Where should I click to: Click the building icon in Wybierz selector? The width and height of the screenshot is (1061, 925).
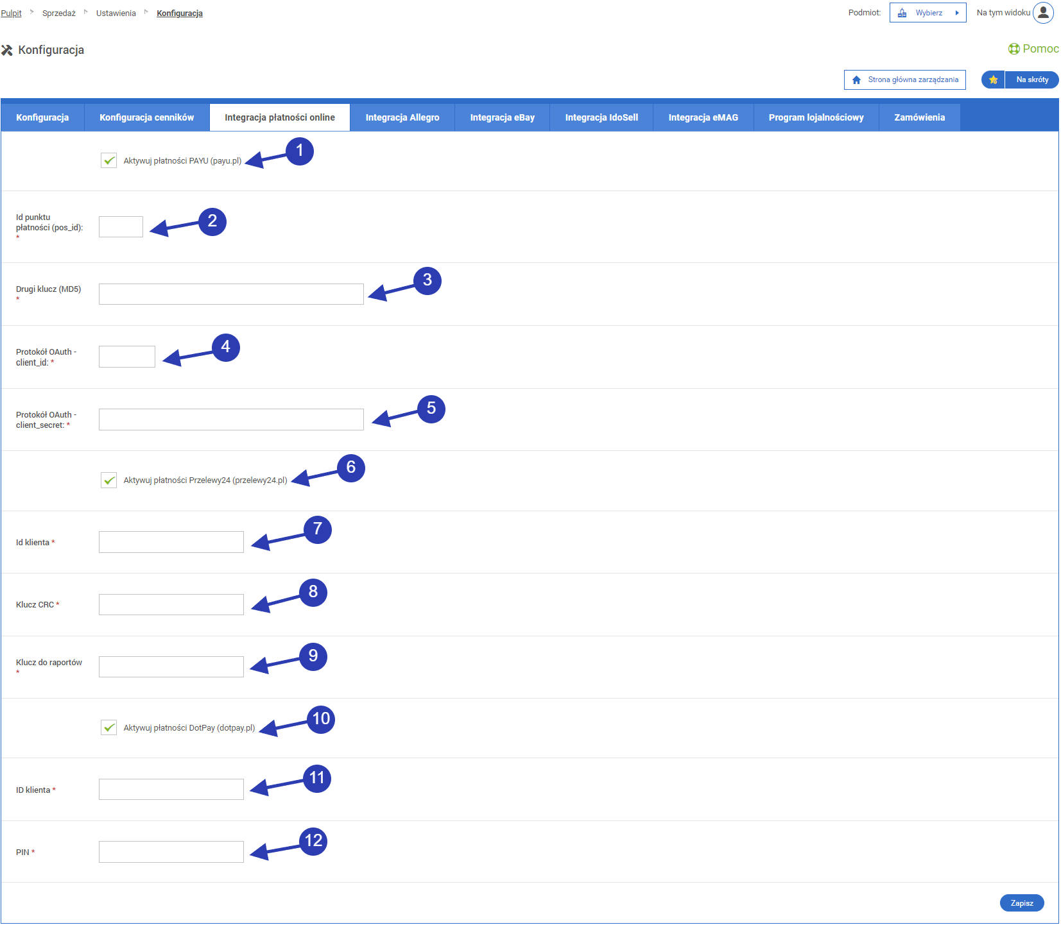tap(902, 13)
